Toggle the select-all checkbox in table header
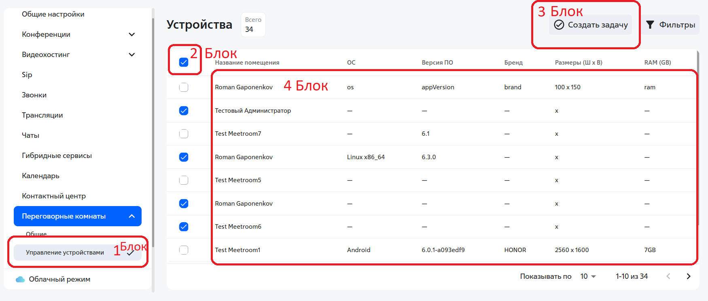This screenshot has width=708, height=301. tap(184, 62)
